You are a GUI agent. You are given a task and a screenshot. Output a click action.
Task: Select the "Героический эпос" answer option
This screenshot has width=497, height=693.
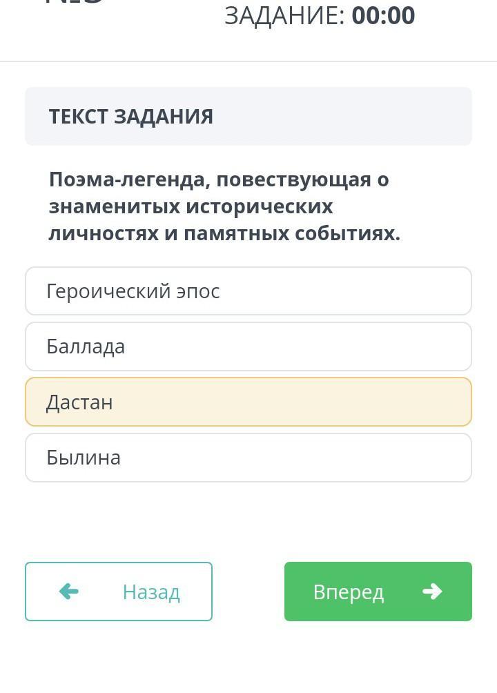[x=248, y=291]
